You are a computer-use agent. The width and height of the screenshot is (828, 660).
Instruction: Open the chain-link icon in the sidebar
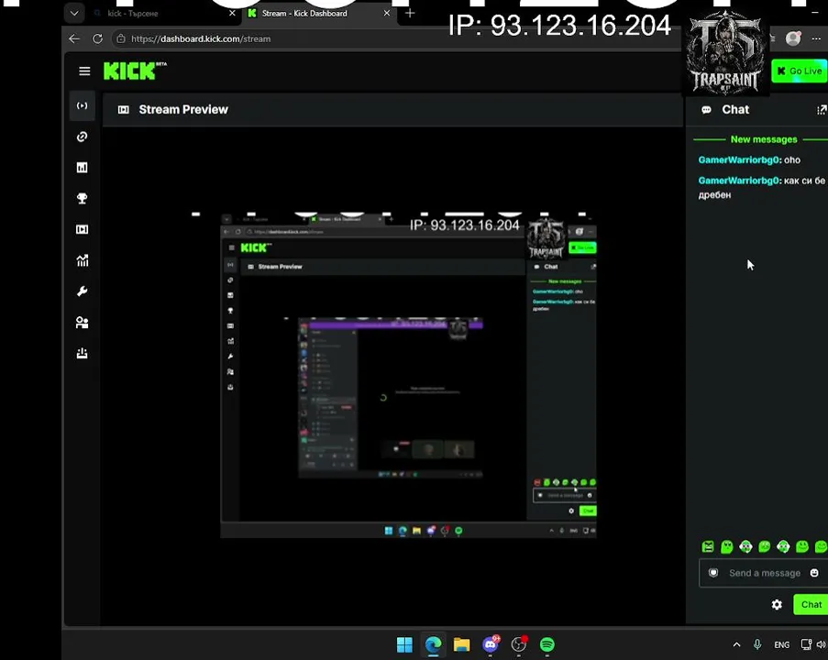(82, 137)
